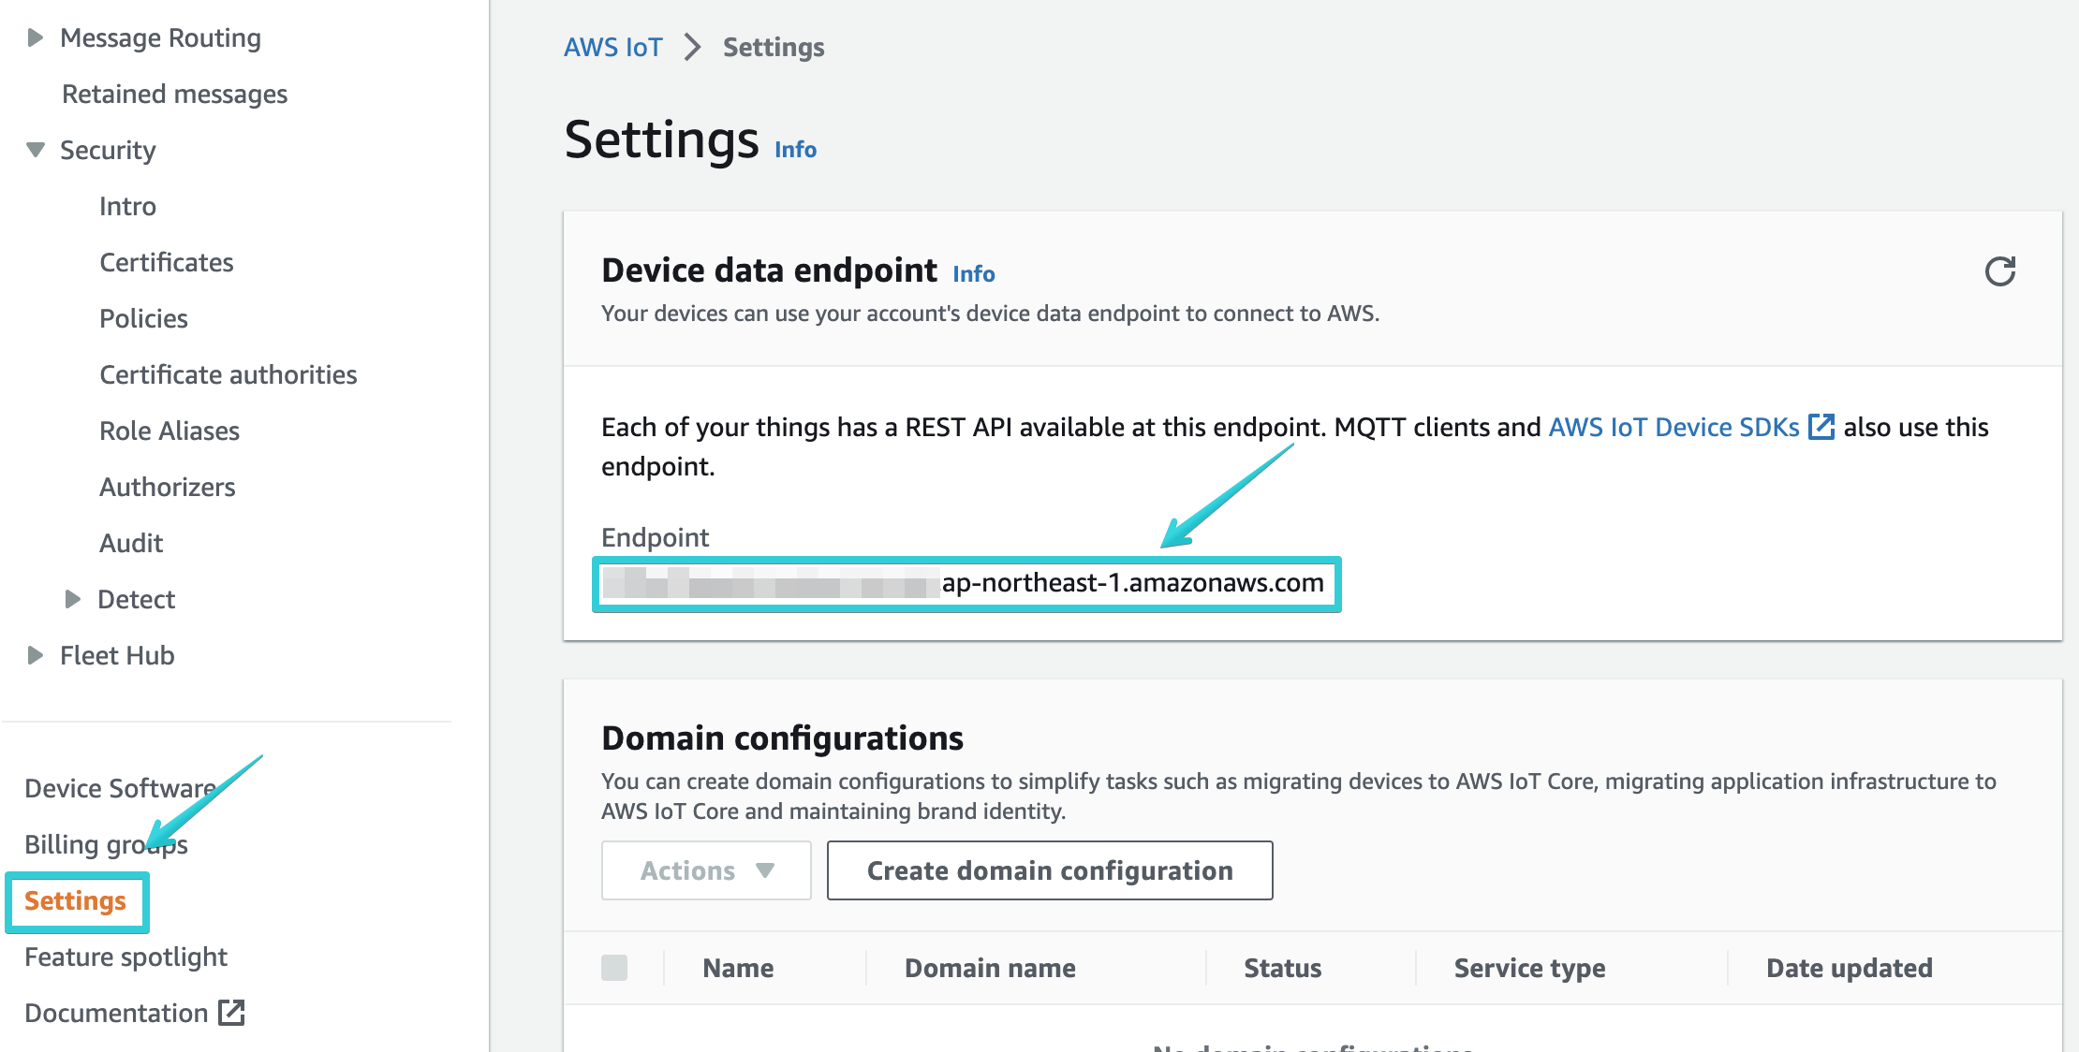Expand the Detect section

coord(72,599)
